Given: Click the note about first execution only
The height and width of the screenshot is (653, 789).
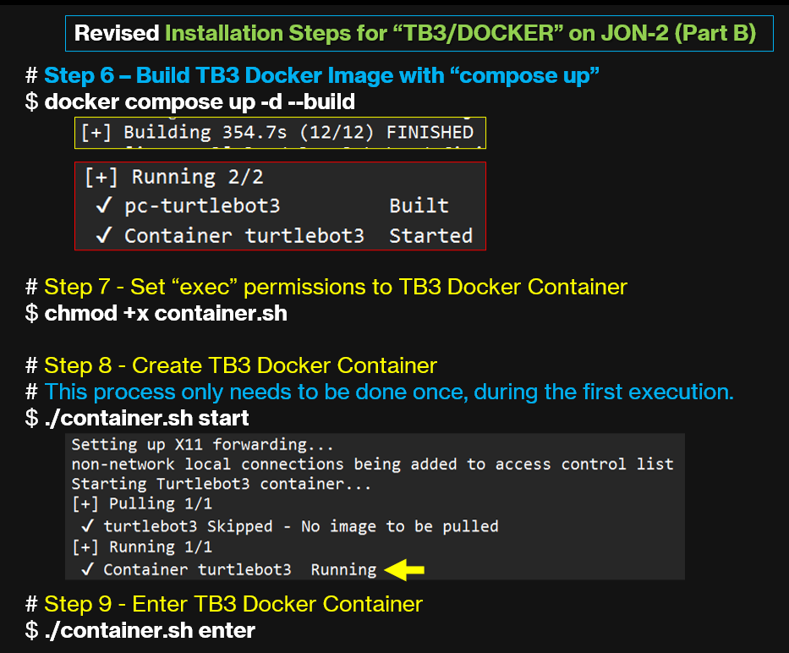Looking at the screenshot, I should (x=389, y=392).
